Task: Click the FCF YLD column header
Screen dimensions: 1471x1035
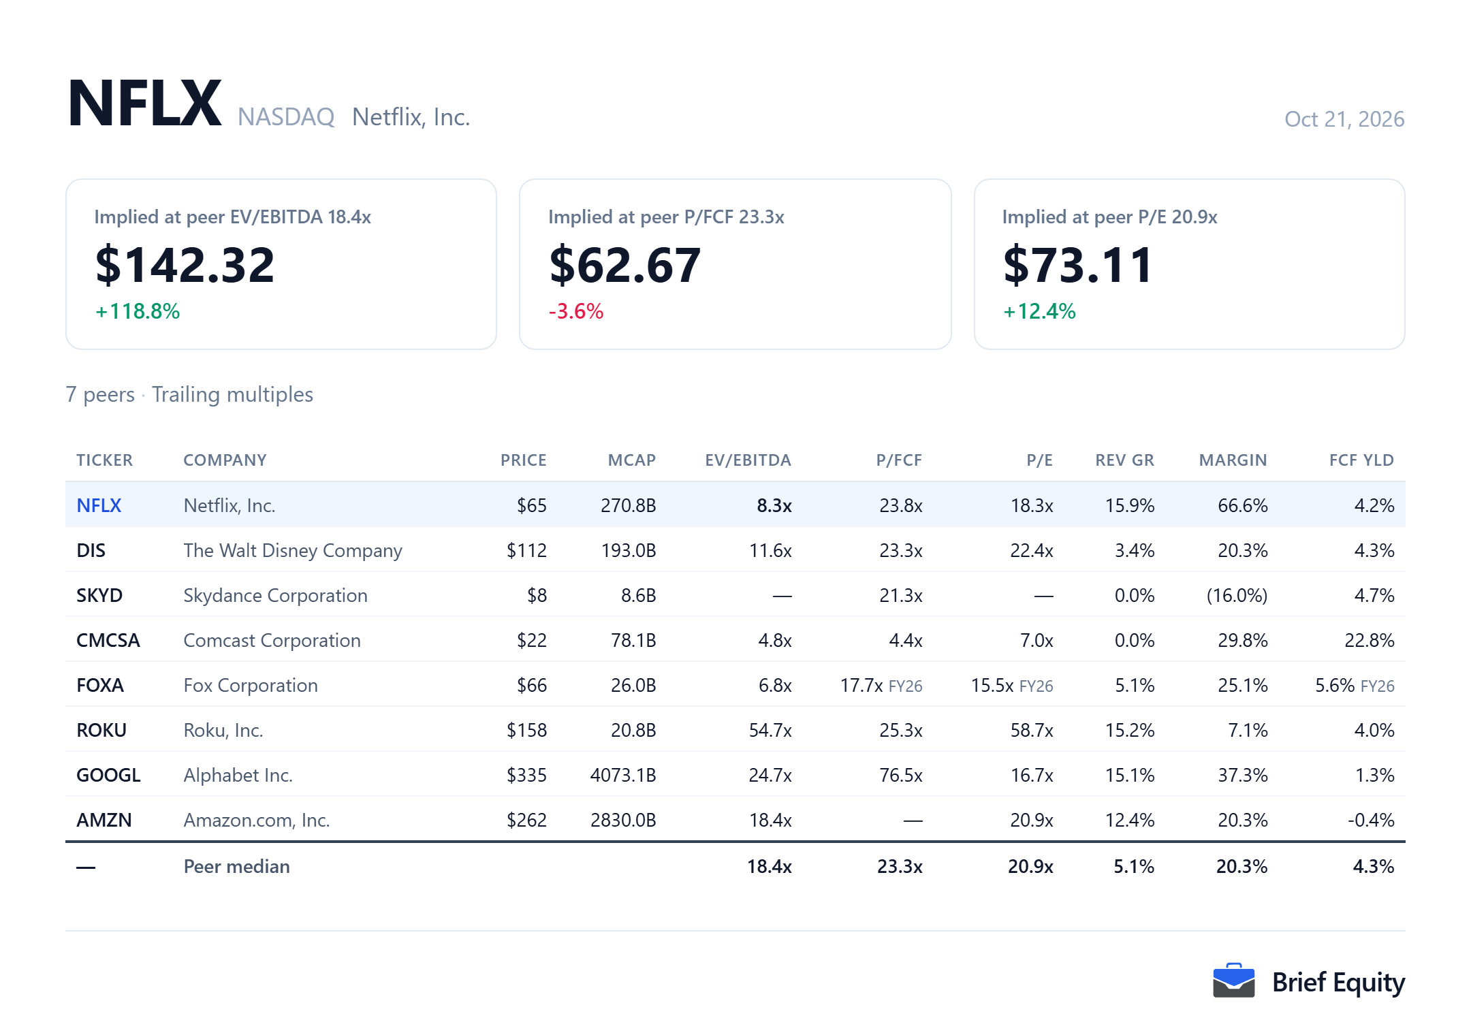Action: pyautogui.click(x=1361, y=460)
